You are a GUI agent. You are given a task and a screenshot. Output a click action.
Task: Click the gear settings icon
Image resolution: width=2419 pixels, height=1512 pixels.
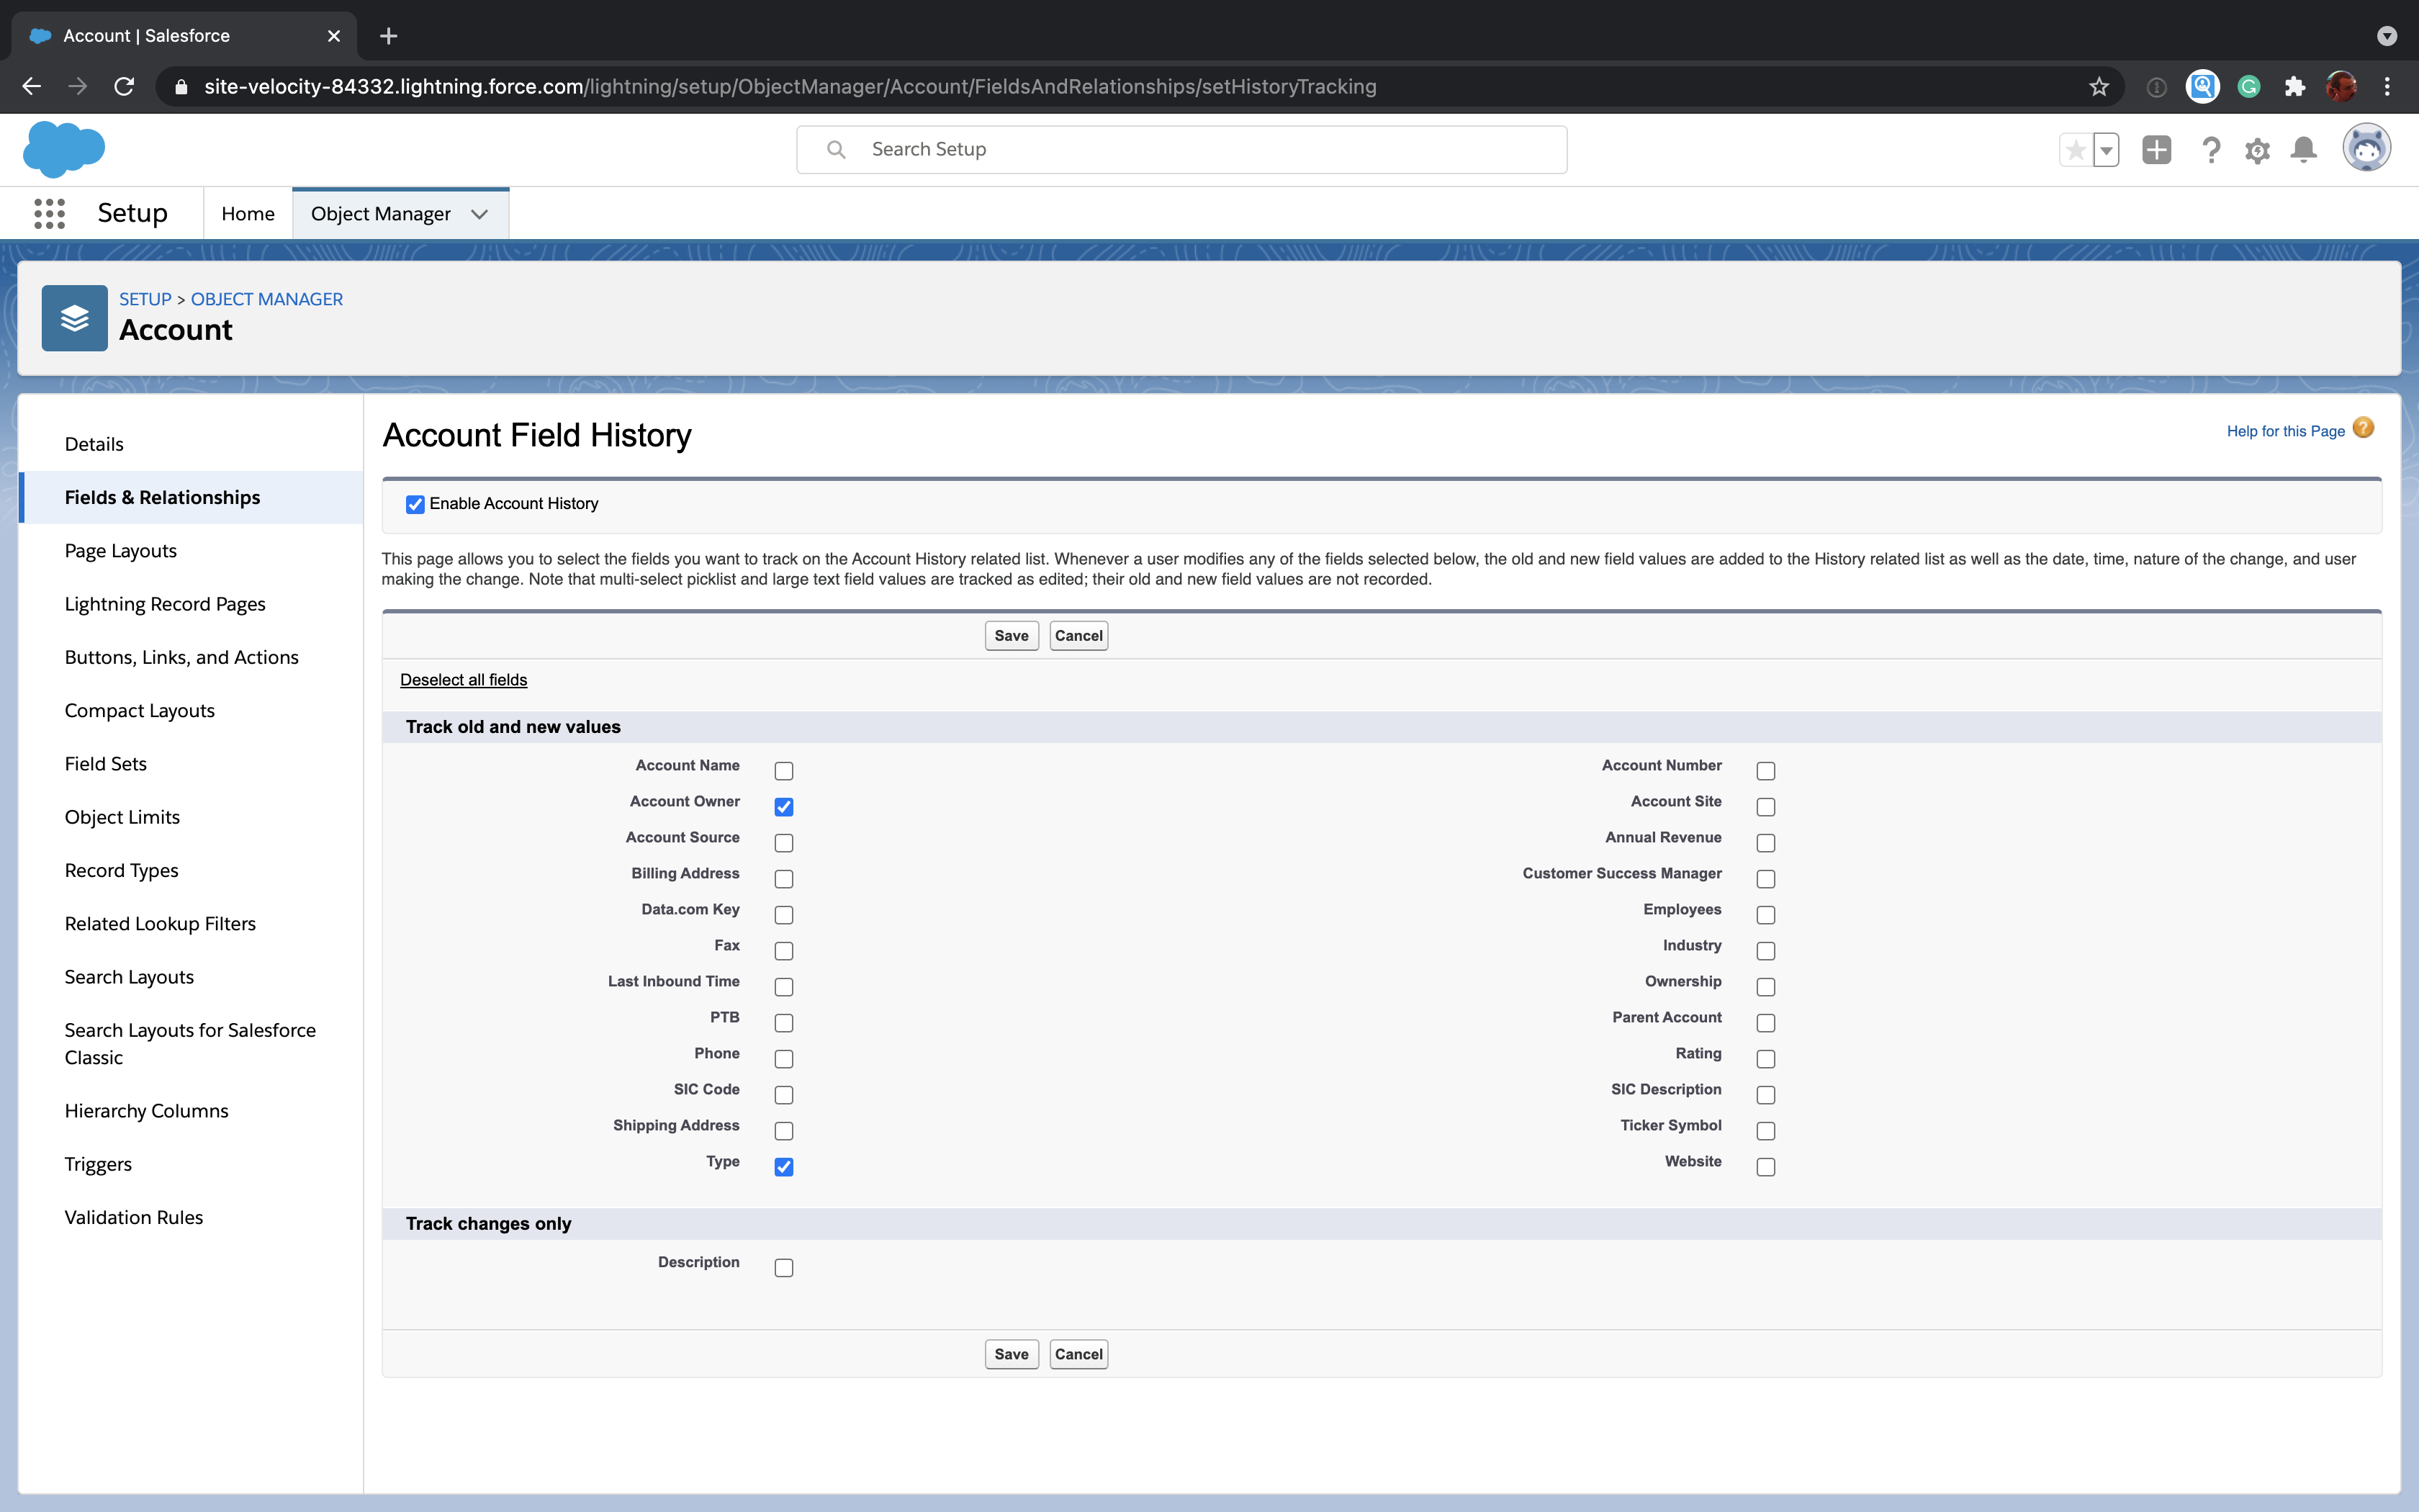coord(2257,148)
